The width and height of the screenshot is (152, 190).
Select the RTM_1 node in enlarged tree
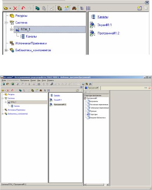[x=49, y=29]
